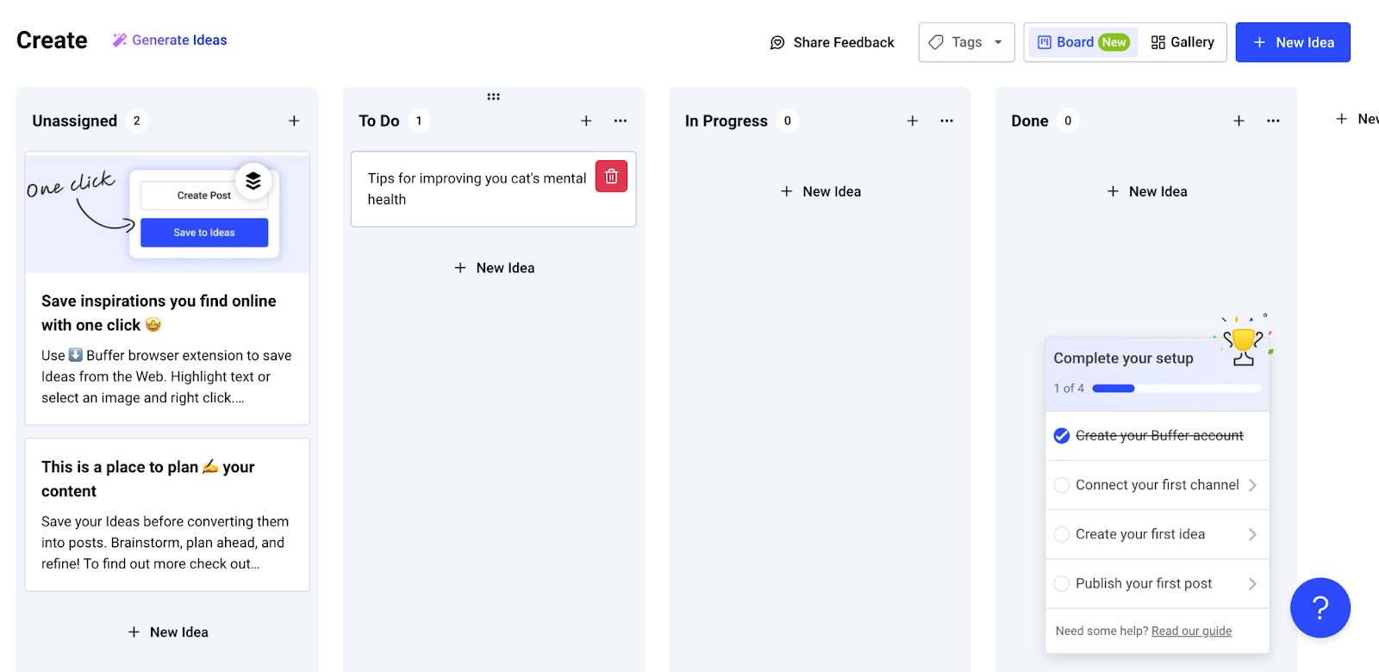Delete the cat's mental health idea
The image size is (1379, 672).
611,177
